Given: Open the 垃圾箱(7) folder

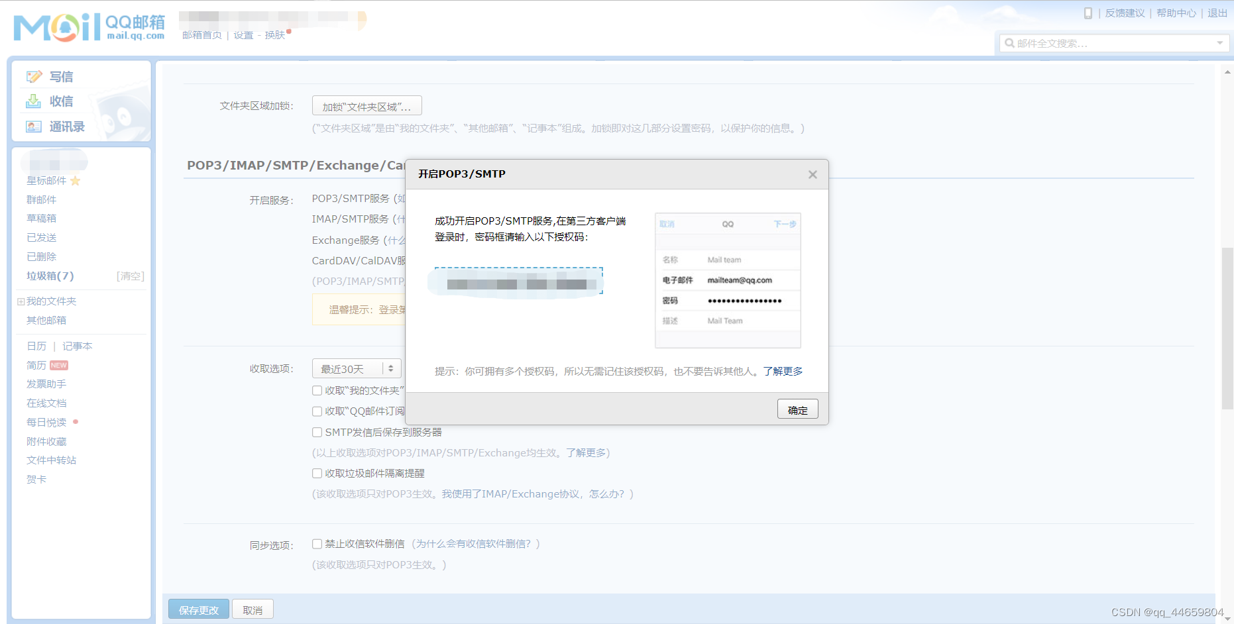Looking at the screenshot, I should (50, 276).
